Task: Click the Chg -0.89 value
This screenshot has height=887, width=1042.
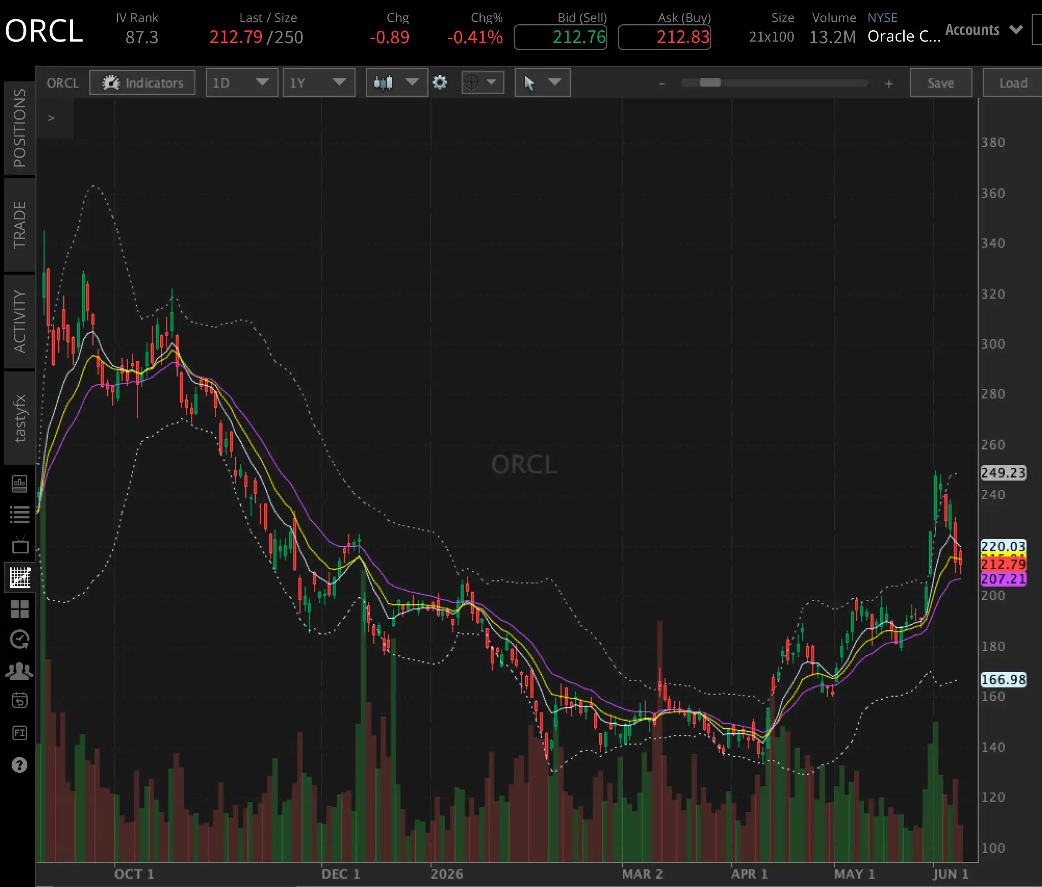Action: tap(389, 37)
